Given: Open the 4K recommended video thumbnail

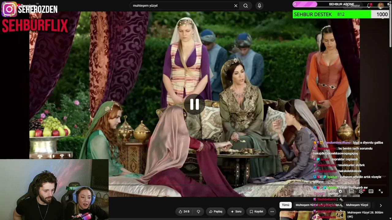Looking at the screenshot, I should (x=312, y=215).
